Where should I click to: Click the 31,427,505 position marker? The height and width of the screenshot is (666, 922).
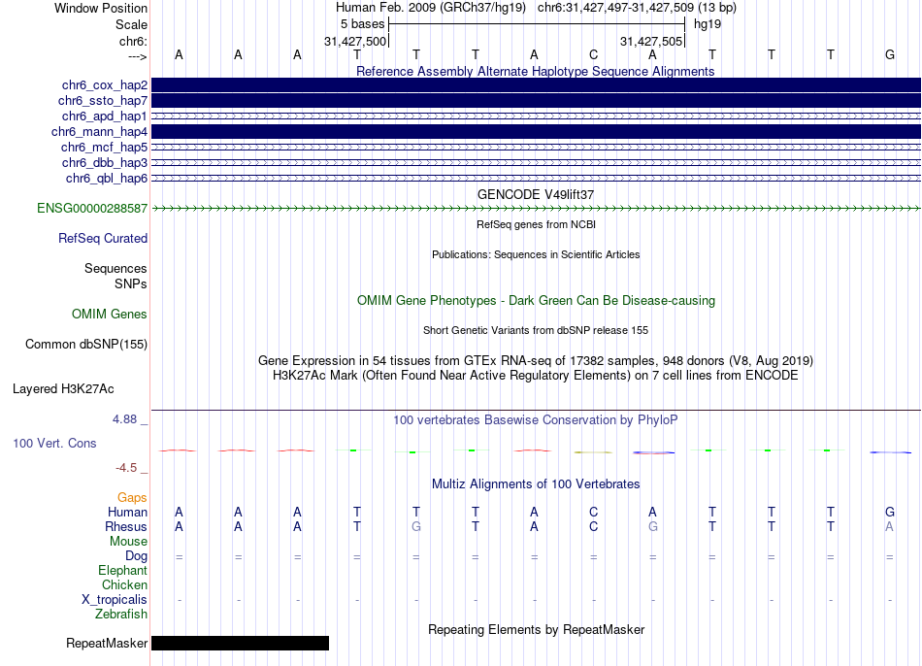click(651, 41)
